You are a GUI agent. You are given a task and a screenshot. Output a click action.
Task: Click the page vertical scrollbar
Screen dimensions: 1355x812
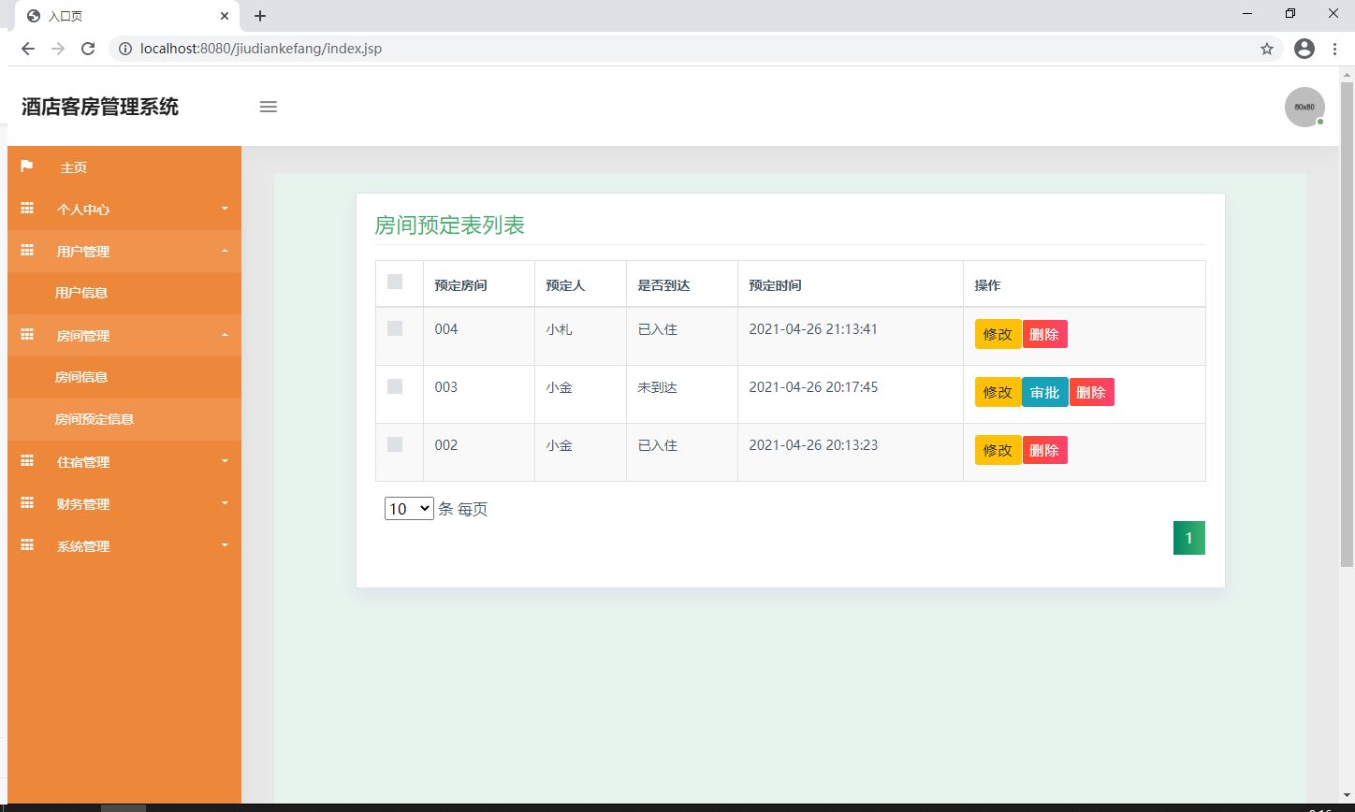click(x=1347, y=323)
